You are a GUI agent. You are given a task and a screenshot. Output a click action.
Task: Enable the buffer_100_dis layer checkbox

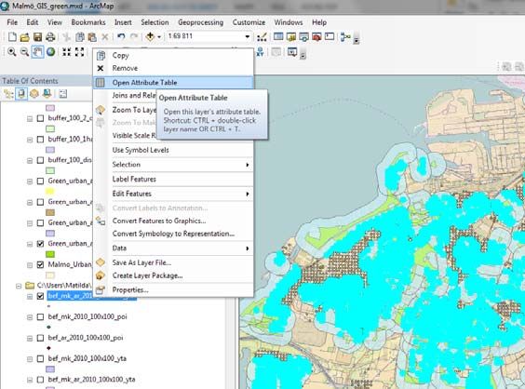40,160
